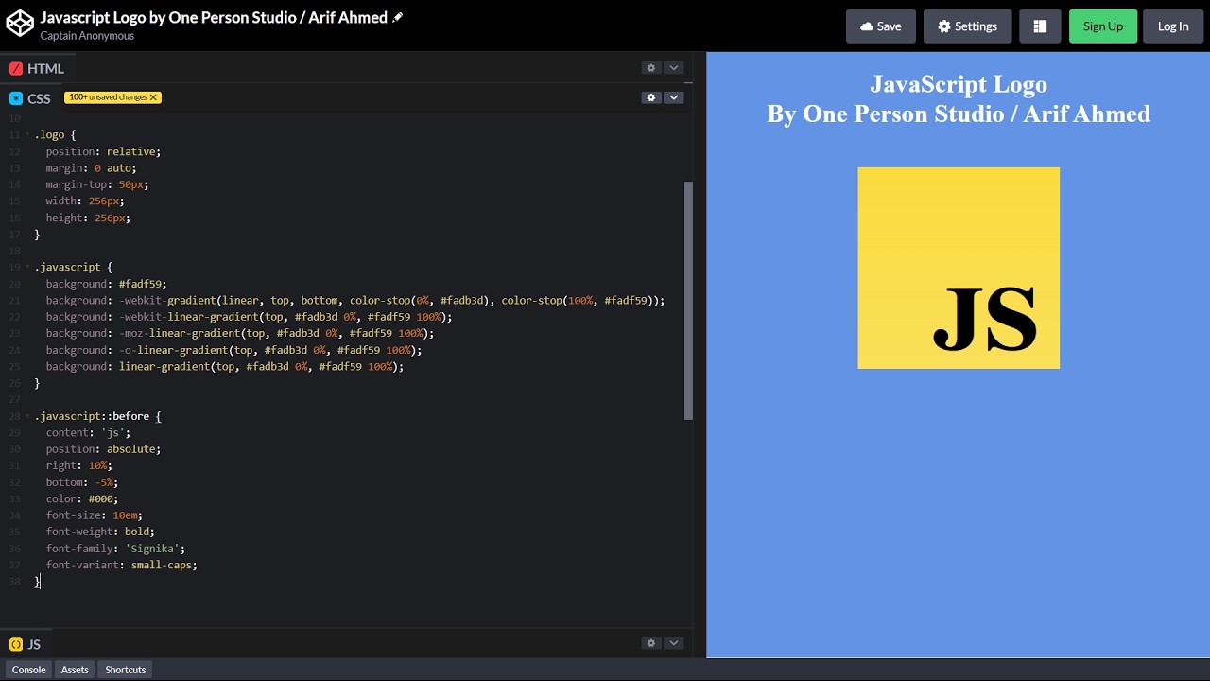Click the 'font-variant: small-caps' line
1210x681 pixels.
point(122,565)
